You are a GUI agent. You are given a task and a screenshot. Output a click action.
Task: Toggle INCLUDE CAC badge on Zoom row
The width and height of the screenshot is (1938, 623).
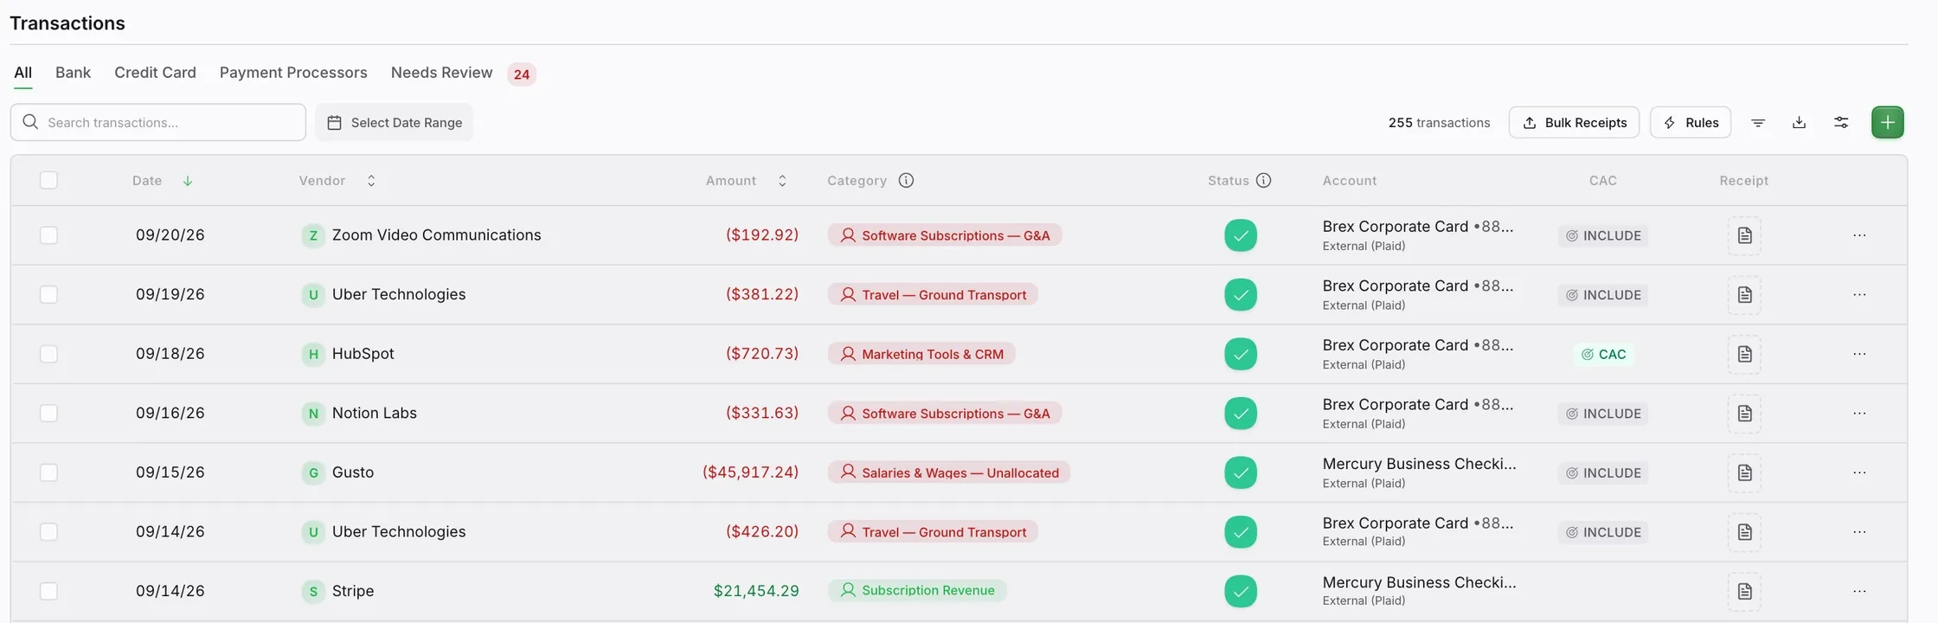click(x=1603, y=235)
